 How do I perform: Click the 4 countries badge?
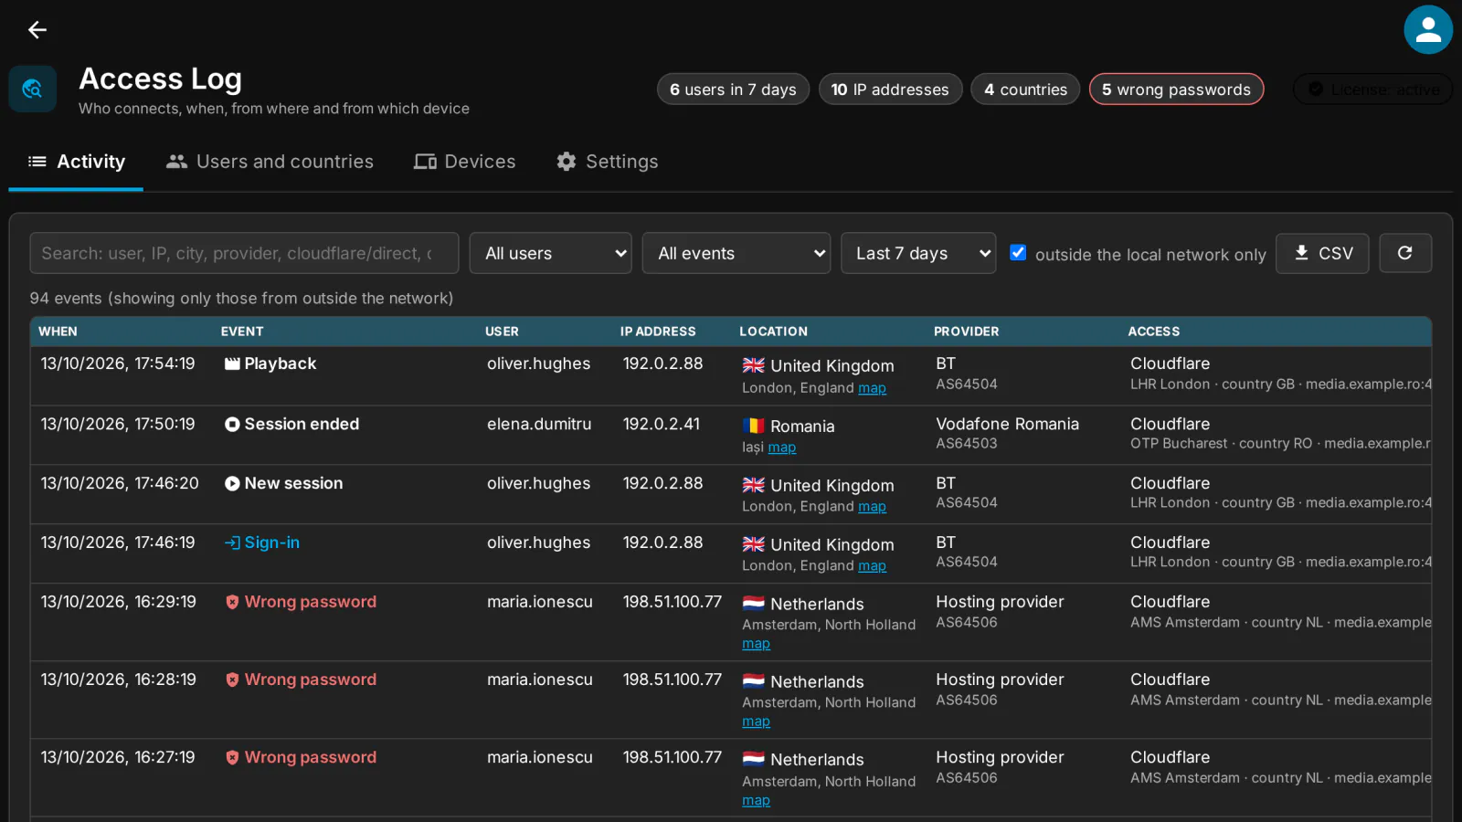tap(1025, 90)
